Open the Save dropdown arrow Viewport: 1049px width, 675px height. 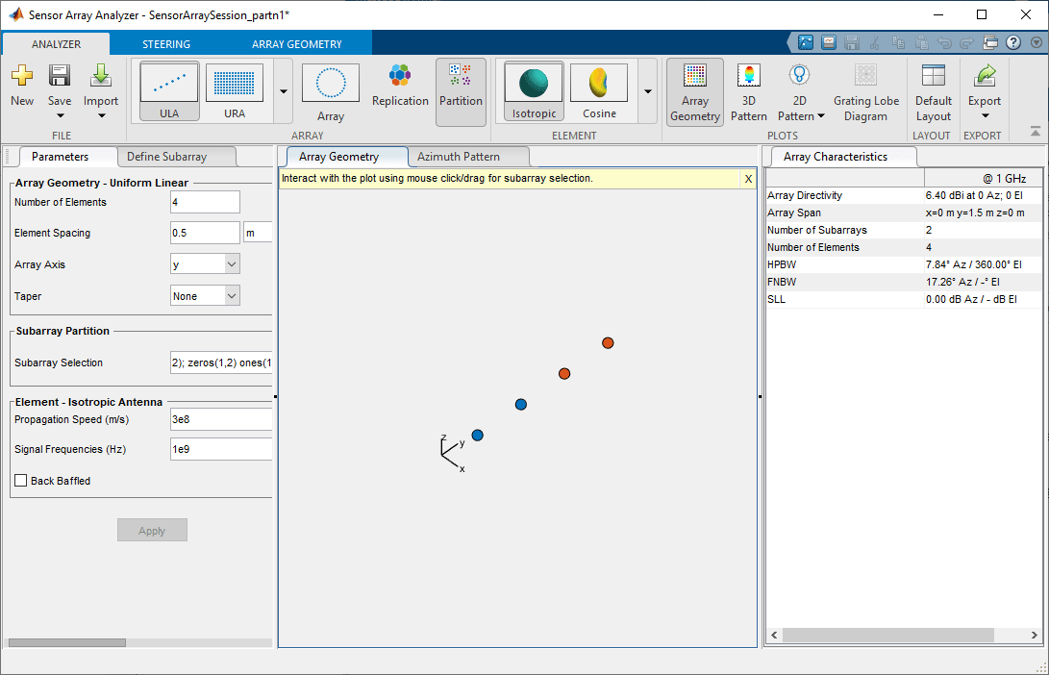pyautogui.click(x=60, y=115)
